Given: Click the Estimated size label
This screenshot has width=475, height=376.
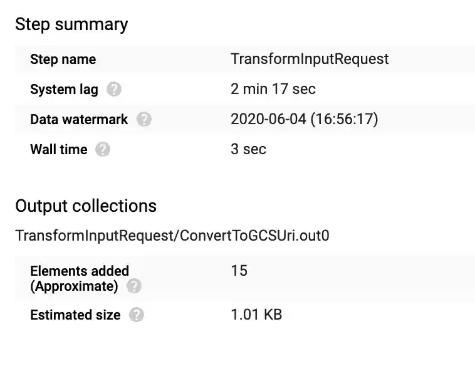Looking at the screenshot, I should pyautogui.click(x=75, y=315).
